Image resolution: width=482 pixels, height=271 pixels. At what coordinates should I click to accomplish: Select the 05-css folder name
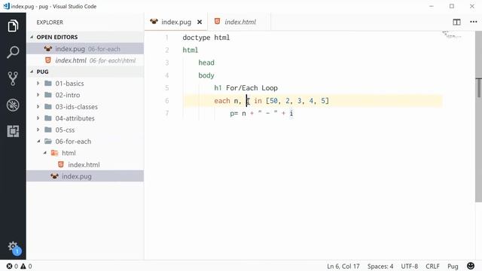tap(65, 130)
